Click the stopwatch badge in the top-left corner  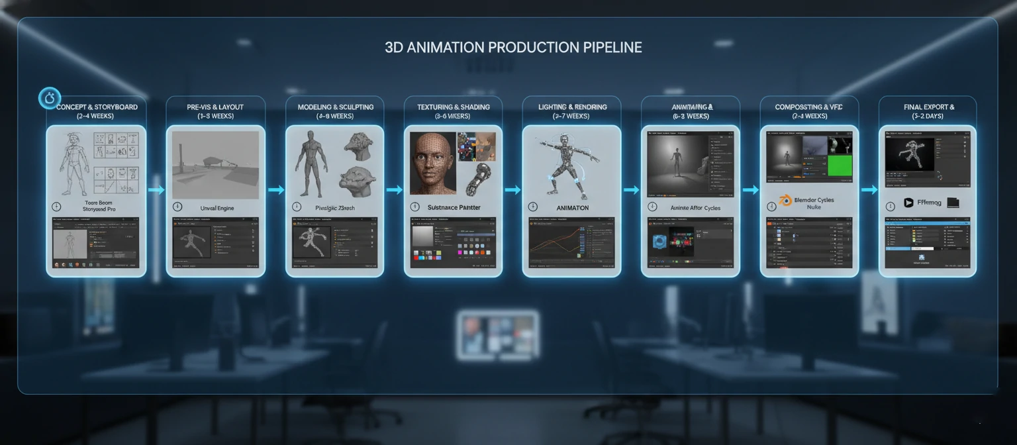point(48,97)
